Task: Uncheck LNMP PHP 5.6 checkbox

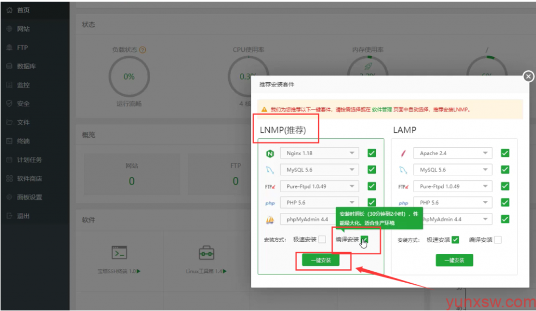Action: 372,202
